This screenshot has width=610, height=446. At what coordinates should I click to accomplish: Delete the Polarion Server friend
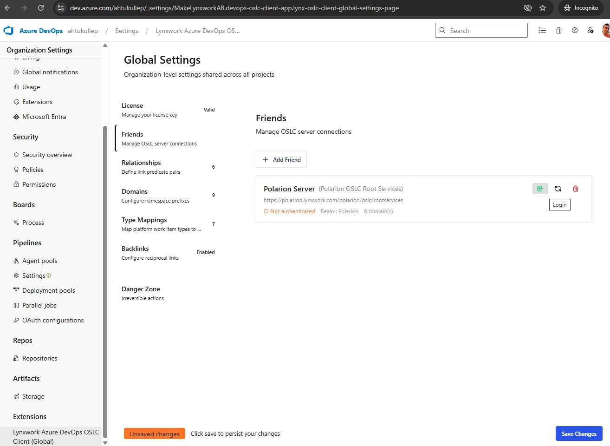pyautogui.click(x=576, y=189)
